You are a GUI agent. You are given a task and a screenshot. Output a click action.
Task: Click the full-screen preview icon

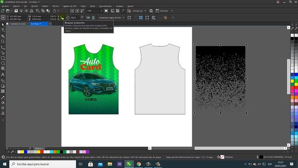click(106, 11)
